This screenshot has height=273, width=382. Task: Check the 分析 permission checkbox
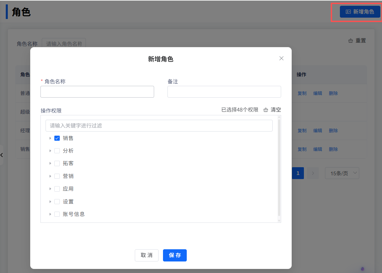click(57, 151)
